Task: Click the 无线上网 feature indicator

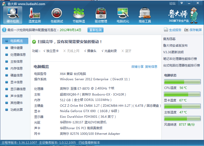Action: pyautogui.click(x=71, y=51)
